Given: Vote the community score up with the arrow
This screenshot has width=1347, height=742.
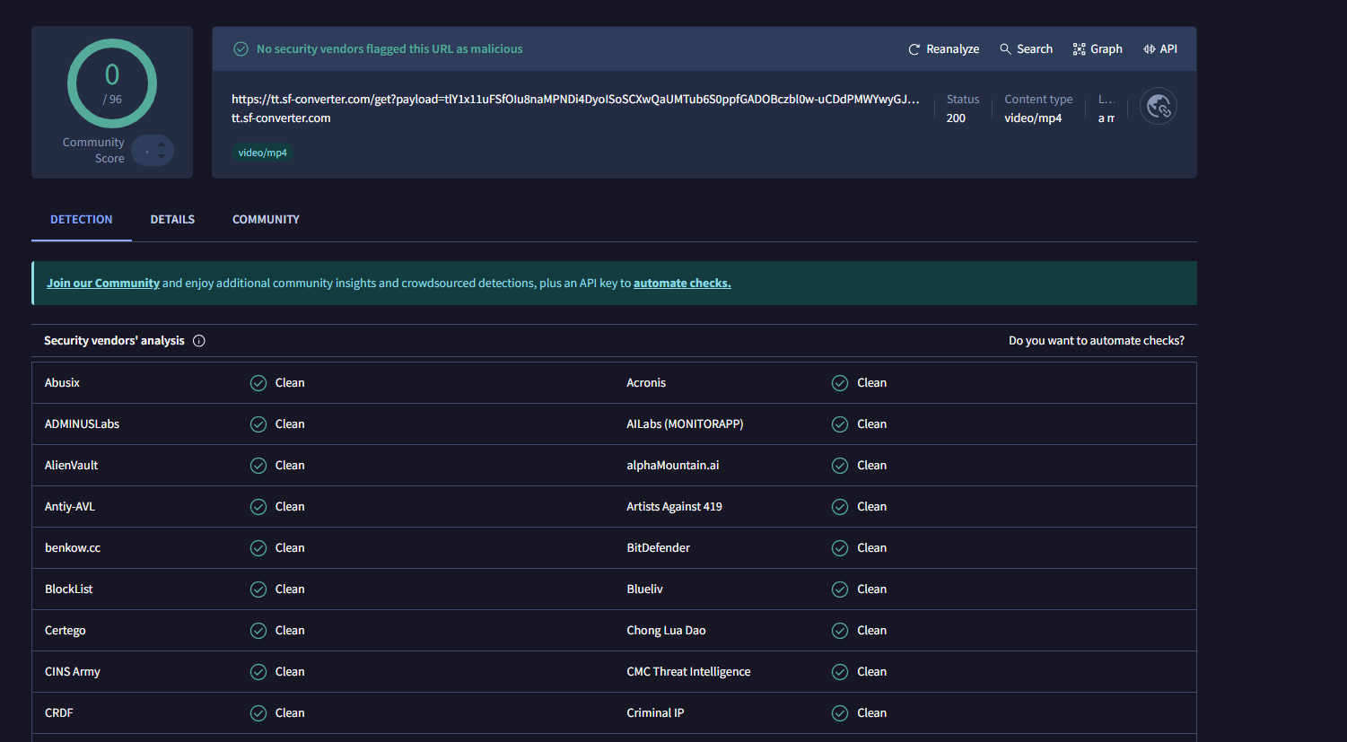Looking at the screenshot, I should (162, 144).
